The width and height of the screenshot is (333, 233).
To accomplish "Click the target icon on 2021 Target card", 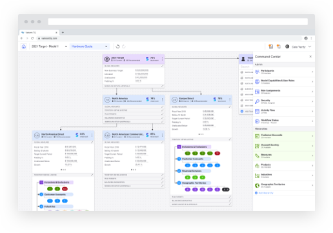I will (x=107, y=59).
